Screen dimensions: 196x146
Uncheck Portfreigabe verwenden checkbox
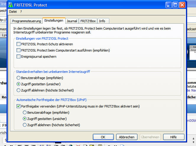click(18, 106)
